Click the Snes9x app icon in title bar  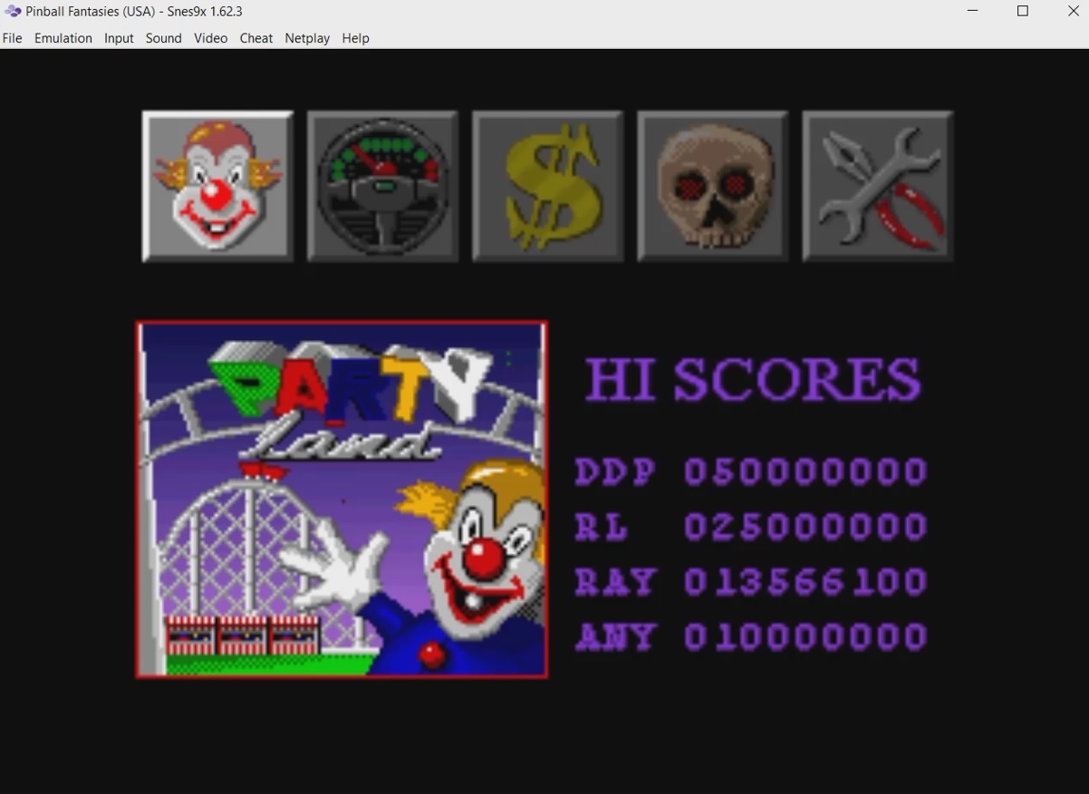[x=13, y=12]
